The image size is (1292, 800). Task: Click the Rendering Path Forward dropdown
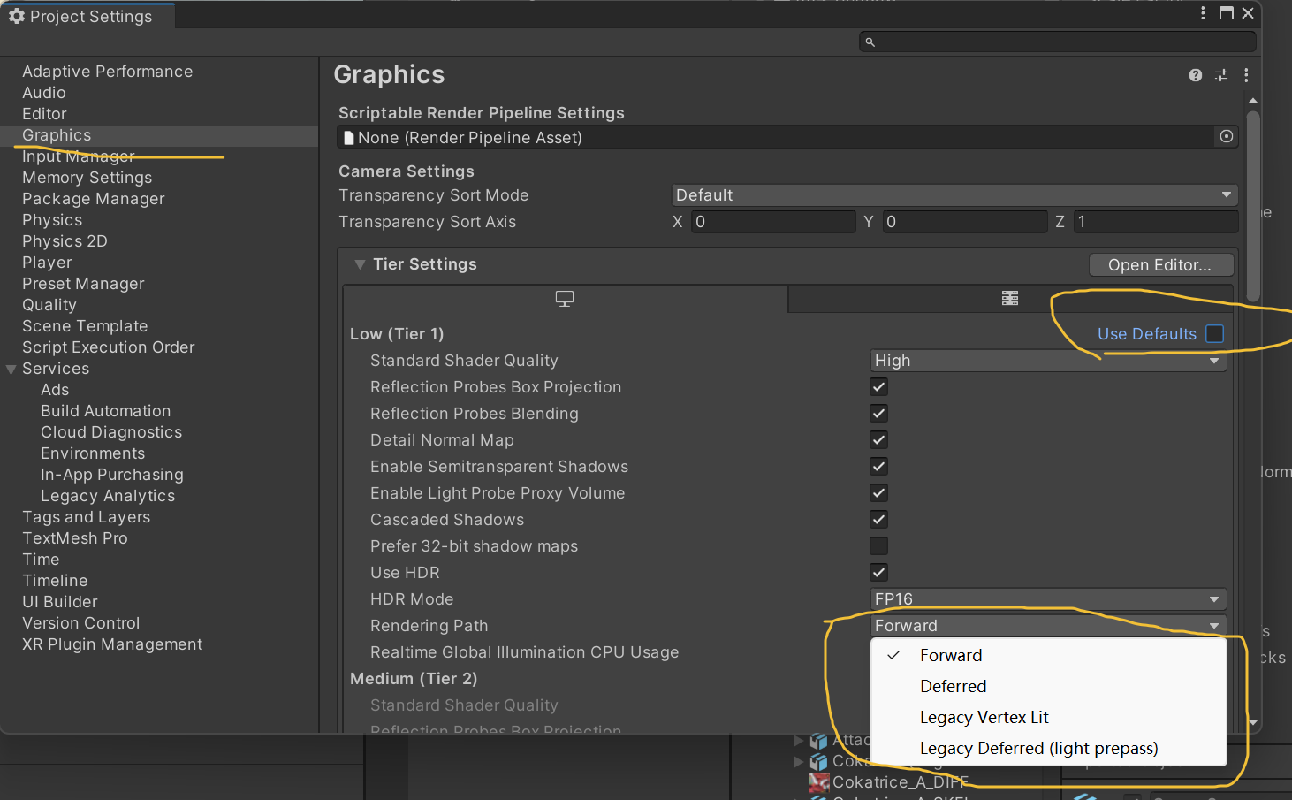coord(1048,625)
